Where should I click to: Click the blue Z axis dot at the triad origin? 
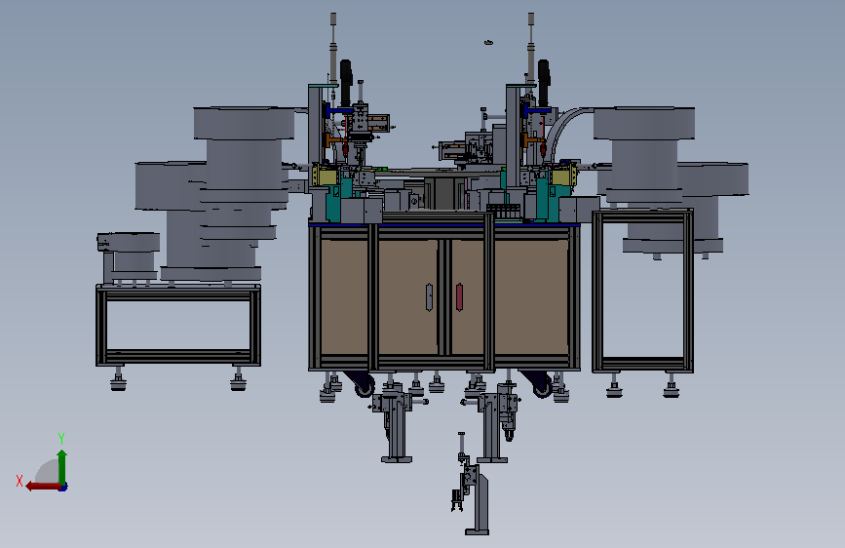63,487
